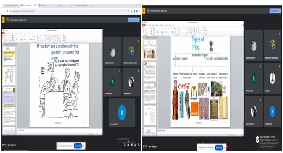Select blue S avatar tile beside cartoon slide

[x=122, y=112]
